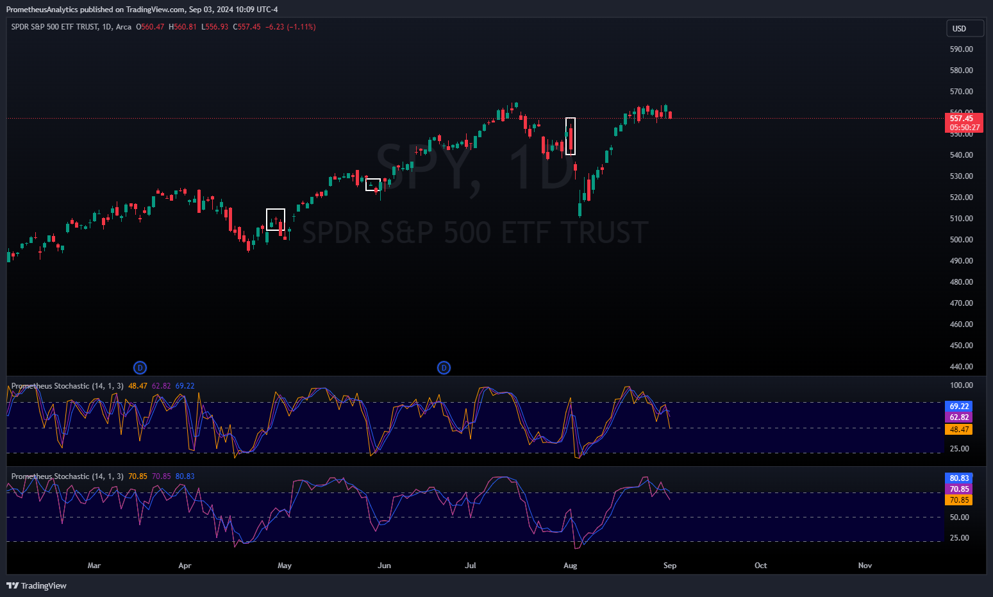This screenshot has width=993, height=597.
Task: Click the change value −6.23 (−1.11%)
Action: [291, 27]
